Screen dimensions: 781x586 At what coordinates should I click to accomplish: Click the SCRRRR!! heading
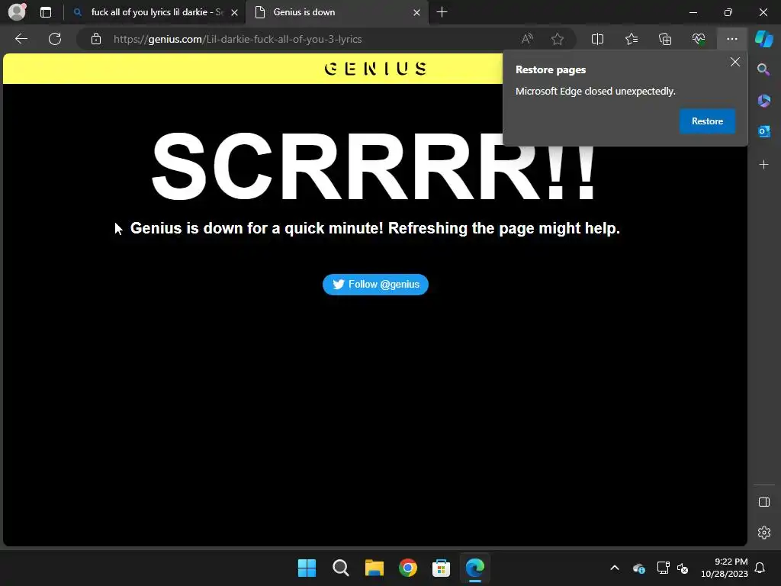pos(374,166)
